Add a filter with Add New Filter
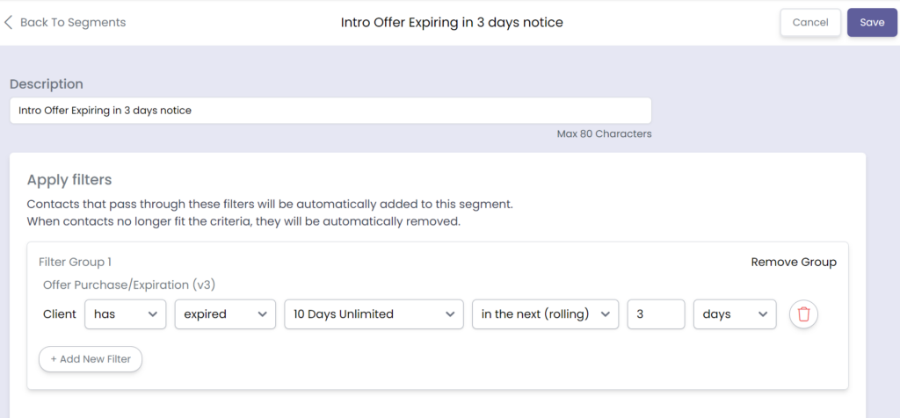The height and width of the screenshot is (418, 900). 91,359
